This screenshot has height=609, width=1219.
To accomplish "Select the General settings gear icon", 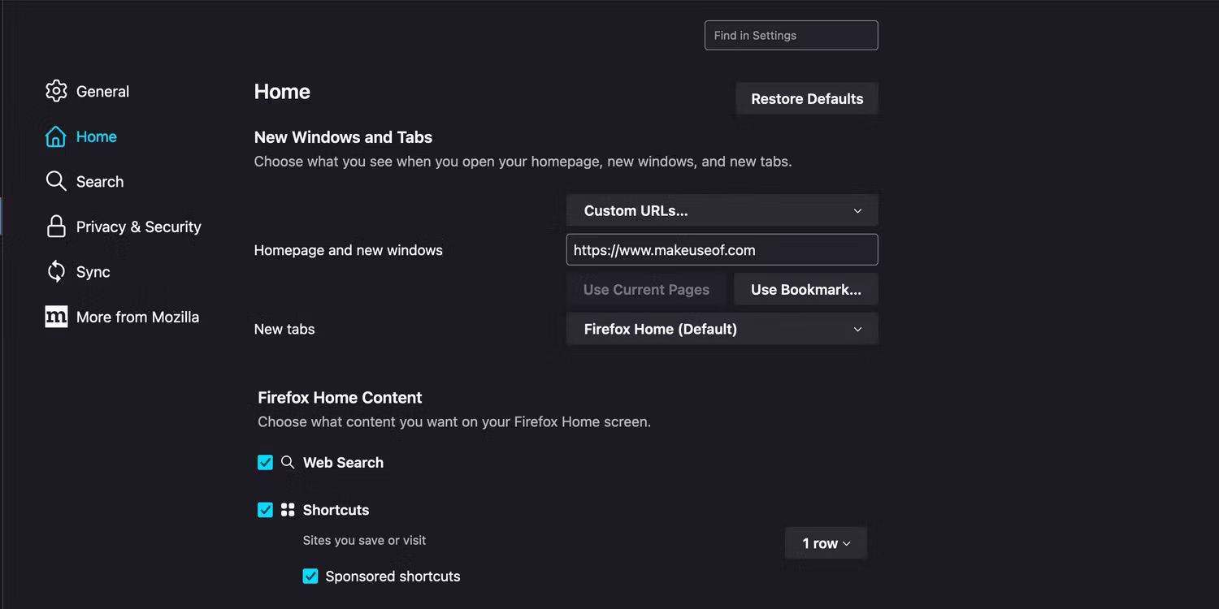I will coord(56,91).
